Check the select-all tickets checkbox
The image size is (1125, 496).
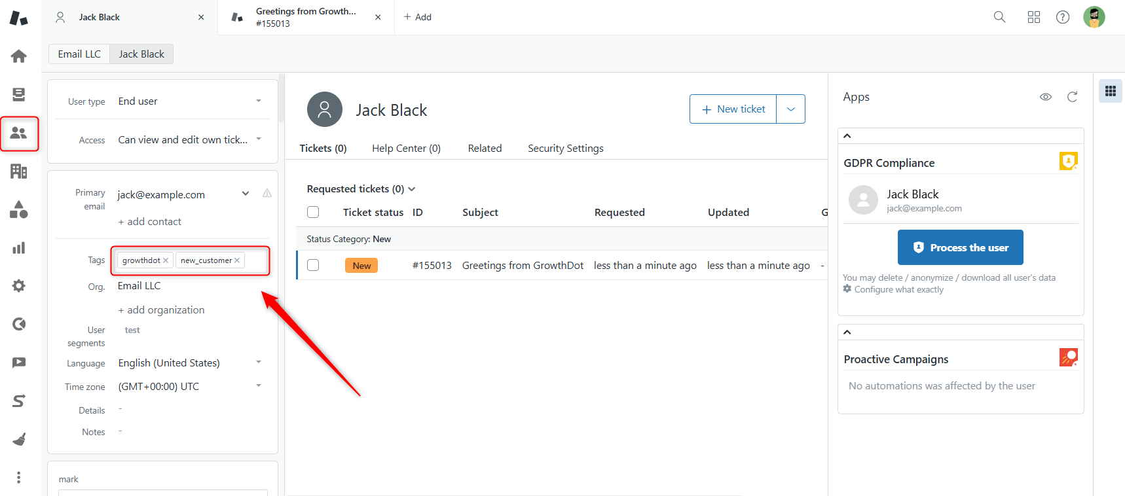(313, 212)
